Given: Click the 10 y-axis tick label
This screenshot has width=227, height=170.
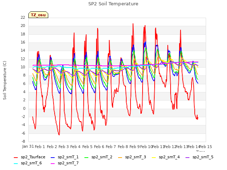Looking at the screenshot, I should coord(23,67).
